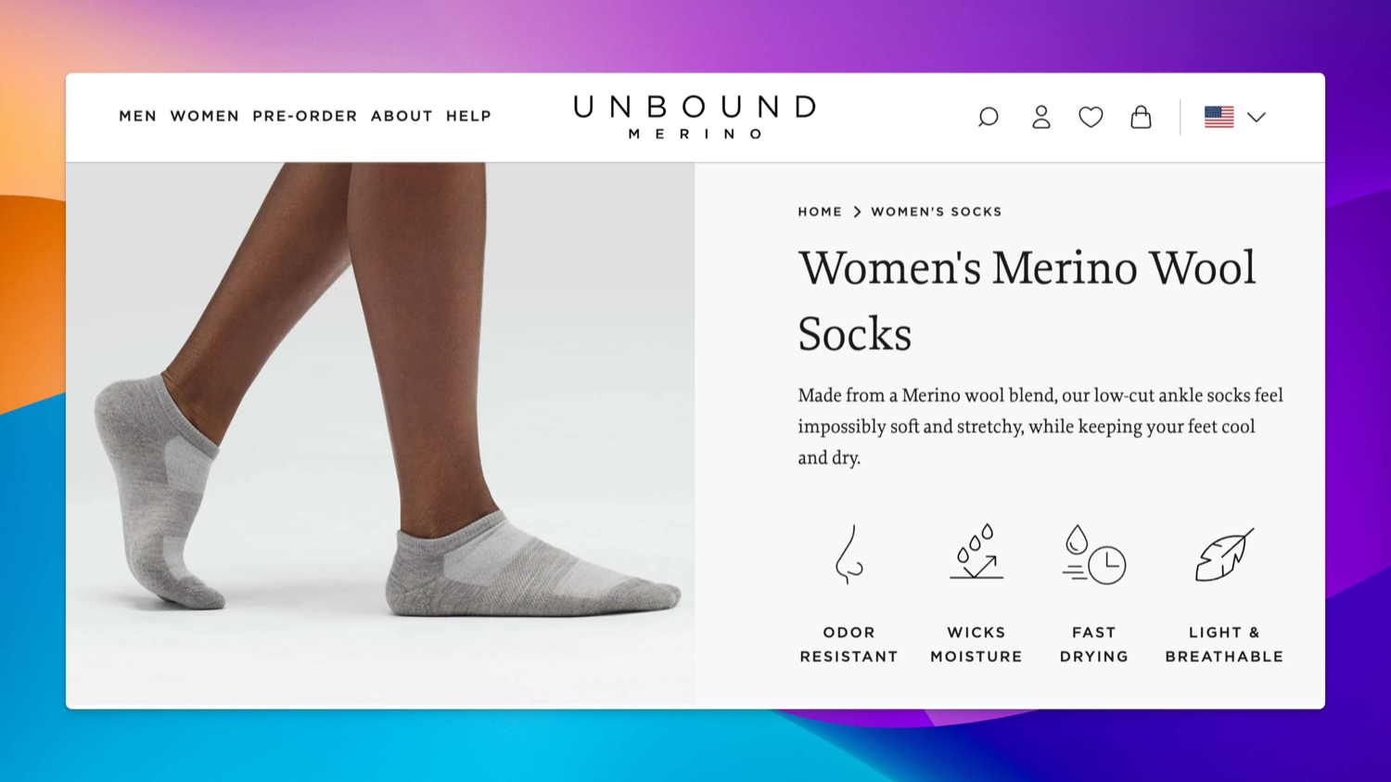Open the PRE-ORDER menu item
1391x782 pixels.
coord(305,116)
